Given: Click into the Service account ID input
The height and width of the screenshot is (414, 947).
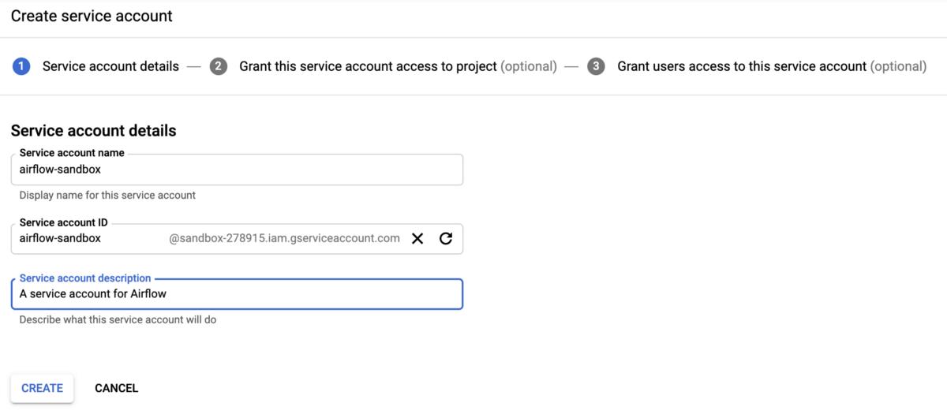Looking at the screenshot, I should click(87, 238).
